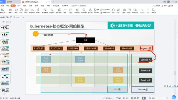Select the Service-B box on the slide

(x=145, y=71)
